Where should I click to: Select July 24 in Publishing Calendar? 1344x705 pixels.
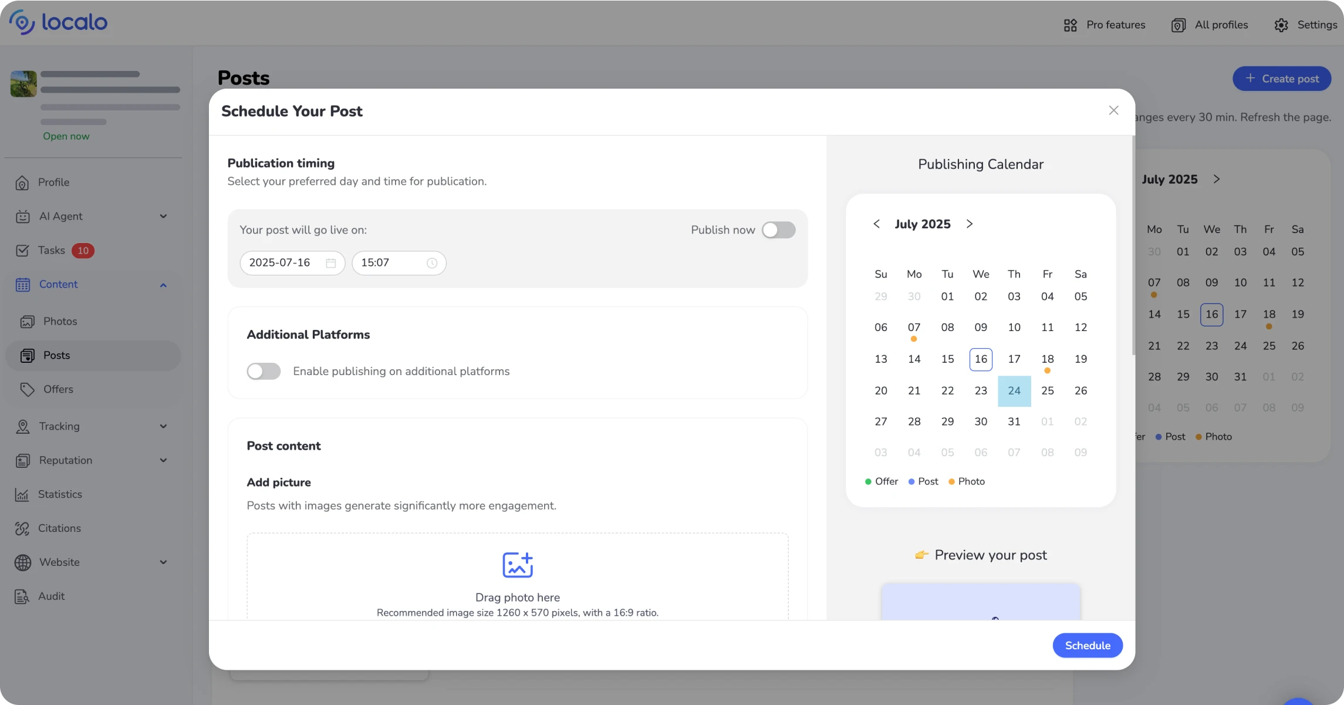click(x=1014, y=391)
